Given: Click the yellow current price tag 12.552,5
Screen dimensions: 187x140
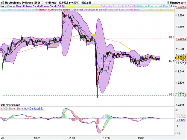Looking at the screenshot, I should click(x=181, y=58).
